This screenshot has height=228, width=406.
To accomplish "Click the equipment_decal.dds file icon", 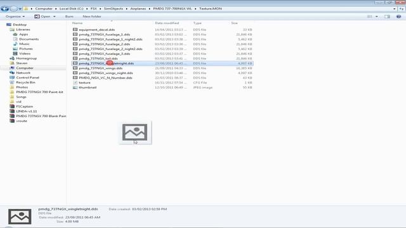I will coord(75,30).
